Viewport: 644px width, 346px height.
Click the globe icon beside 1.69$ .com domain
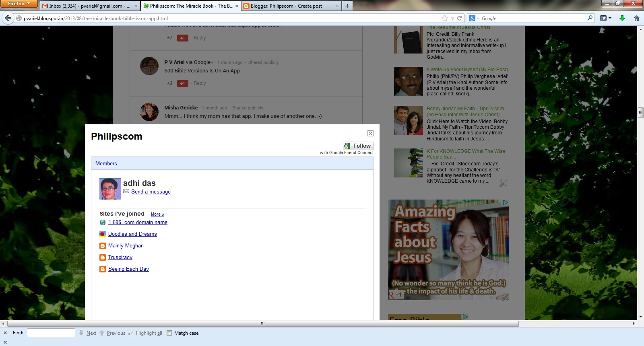click(x=103, y=222)
